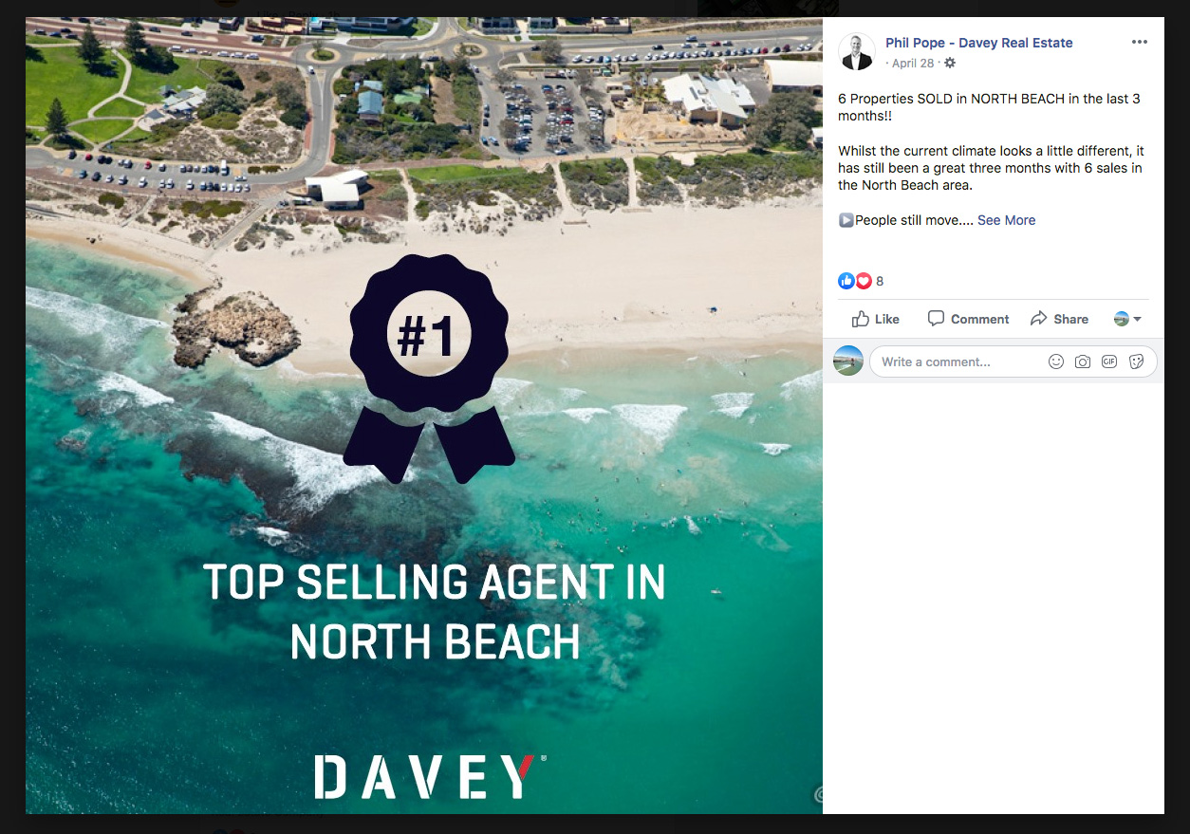Open the post options three-dots menu

tap(1140, 43)
